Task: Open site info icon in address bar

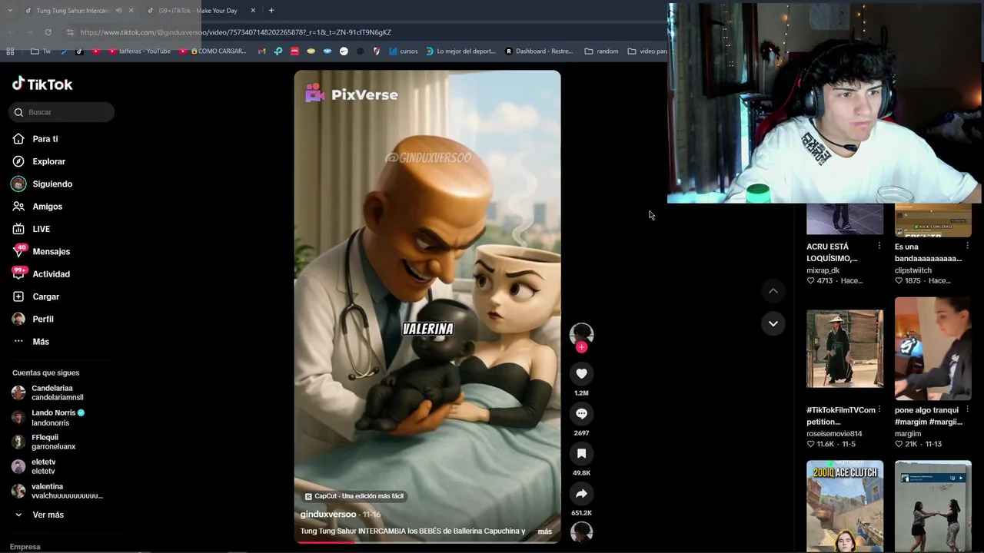Action: [70, 32]
